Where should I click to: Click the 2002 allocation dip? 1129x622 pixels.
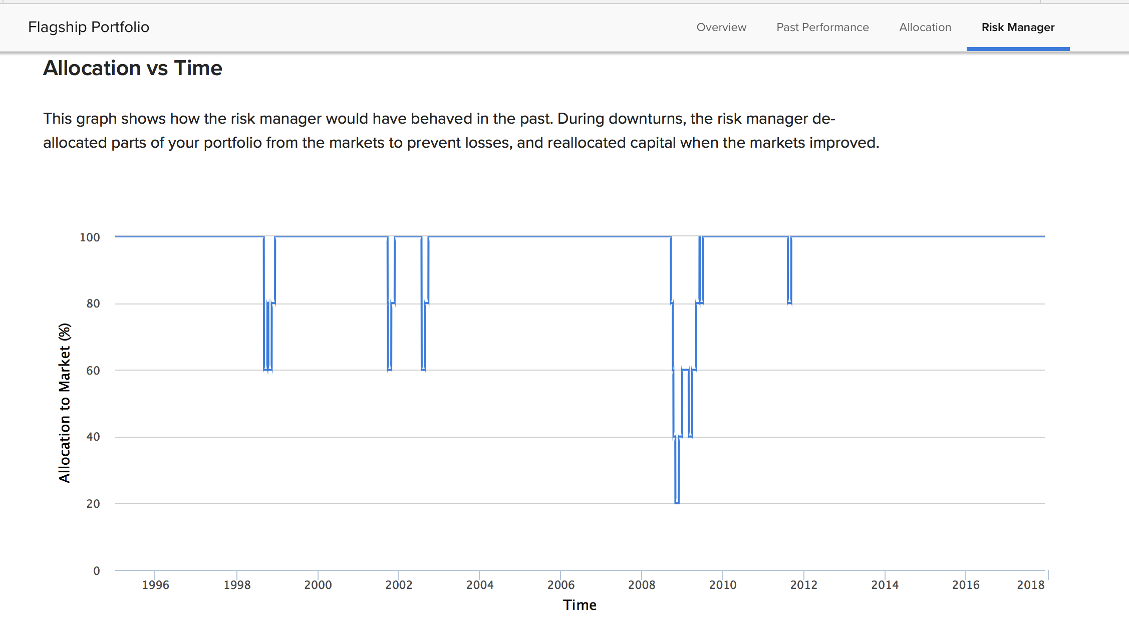tap(424, 370)
